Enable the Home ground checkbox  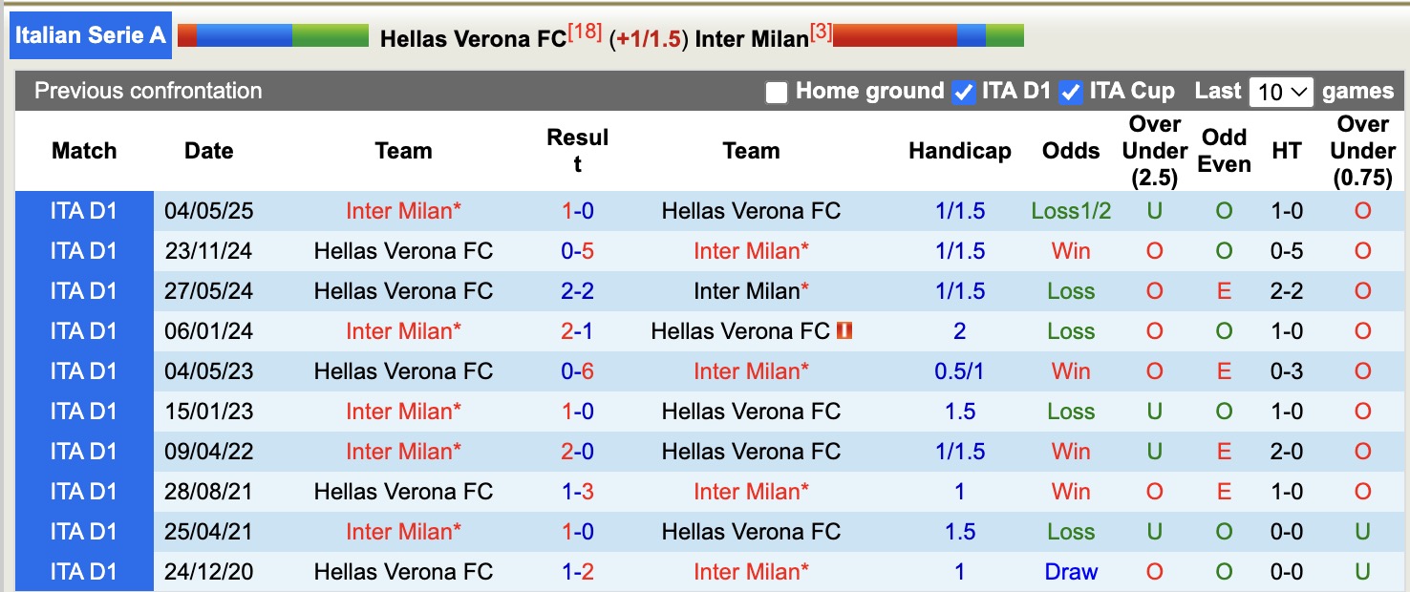(x=777, y=92)
